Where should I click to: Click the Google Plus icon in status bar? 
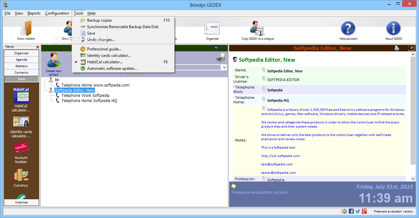click(x=364, y=211)
